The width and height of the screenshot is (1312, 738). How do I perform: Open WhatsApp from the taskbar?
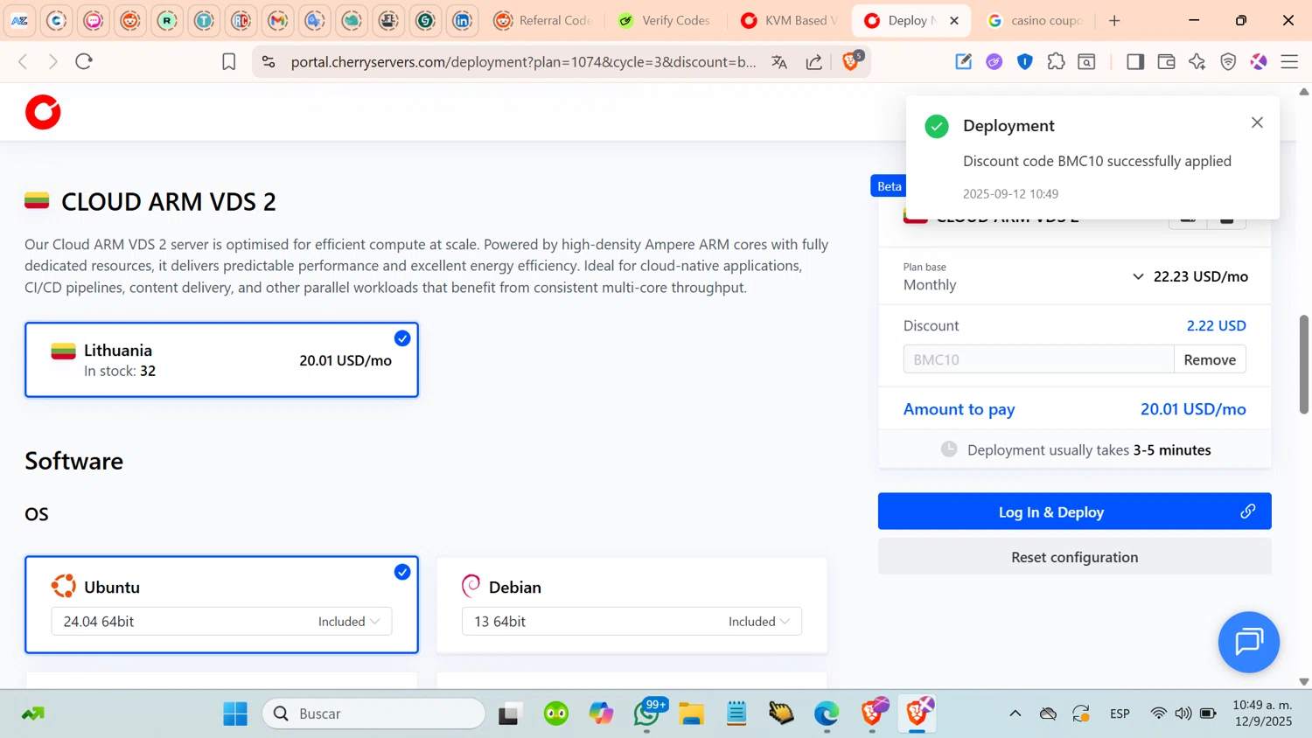(648, 714)
